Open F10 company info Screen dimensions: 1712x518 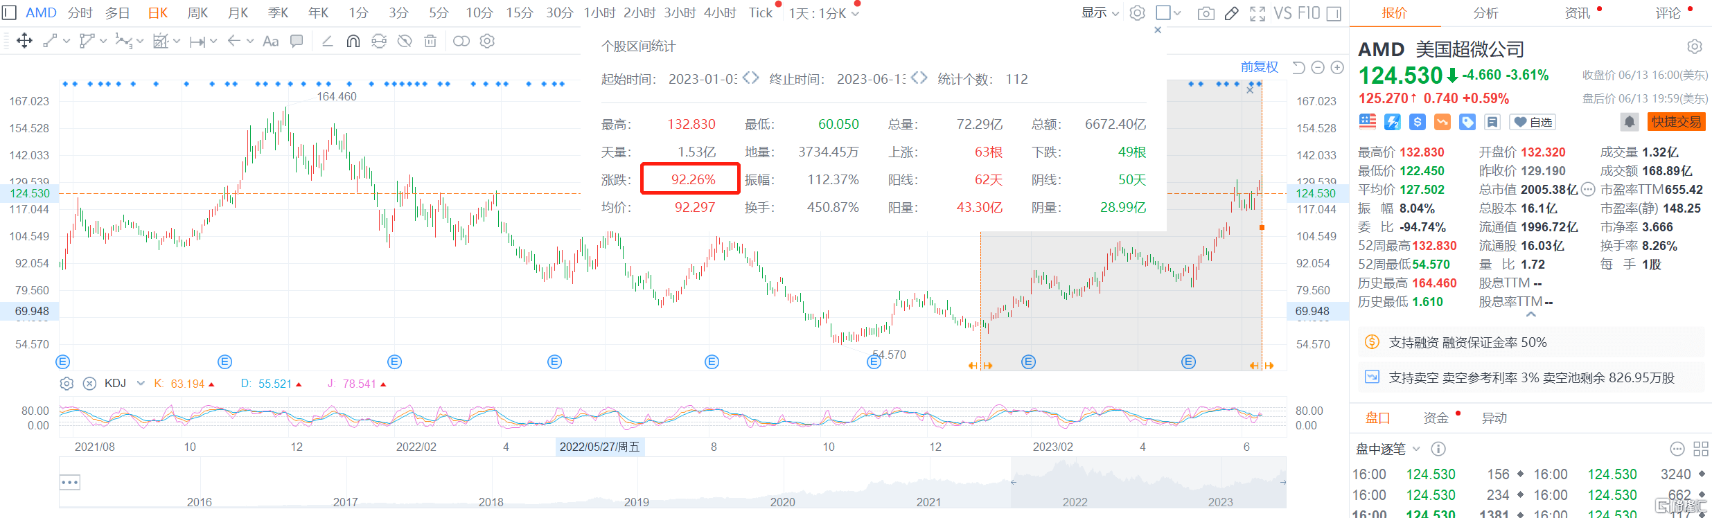[1309, 13]
